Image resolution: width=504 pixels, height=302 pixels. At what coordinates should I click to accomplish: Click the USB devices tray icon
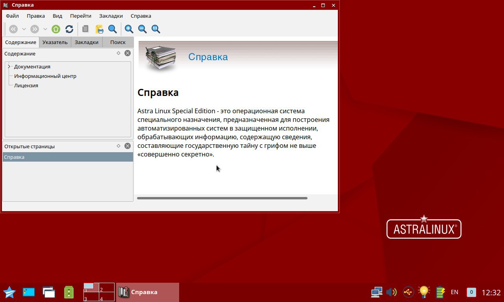coord(408,292)
